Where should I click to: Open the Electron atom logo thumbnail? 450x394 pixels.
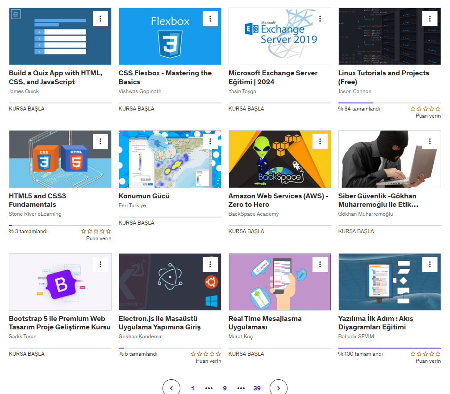[170, 282]
